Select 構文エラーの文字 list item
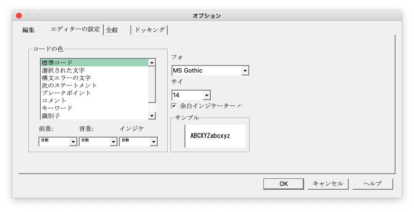This screenshot has width=414, height=212. [x=94, y=78]
